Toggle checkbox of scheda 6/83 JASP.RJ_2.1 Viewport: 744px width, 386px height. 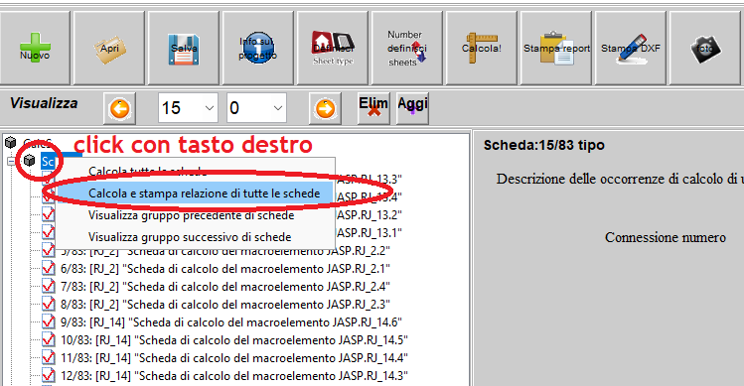(49, 269)
